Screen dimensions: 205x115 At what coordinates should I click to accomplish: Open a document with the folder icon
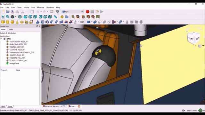[8, 11]
